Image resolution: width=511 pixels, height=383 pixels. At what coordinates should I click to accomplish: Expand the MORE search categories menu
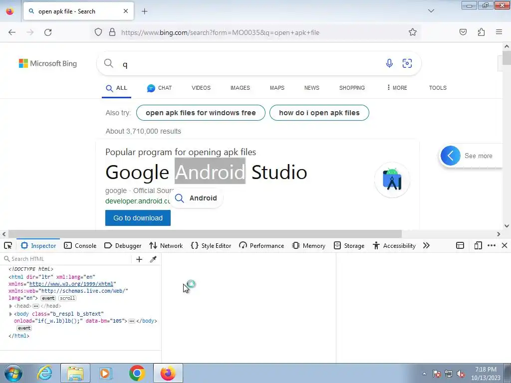(397, 88)
